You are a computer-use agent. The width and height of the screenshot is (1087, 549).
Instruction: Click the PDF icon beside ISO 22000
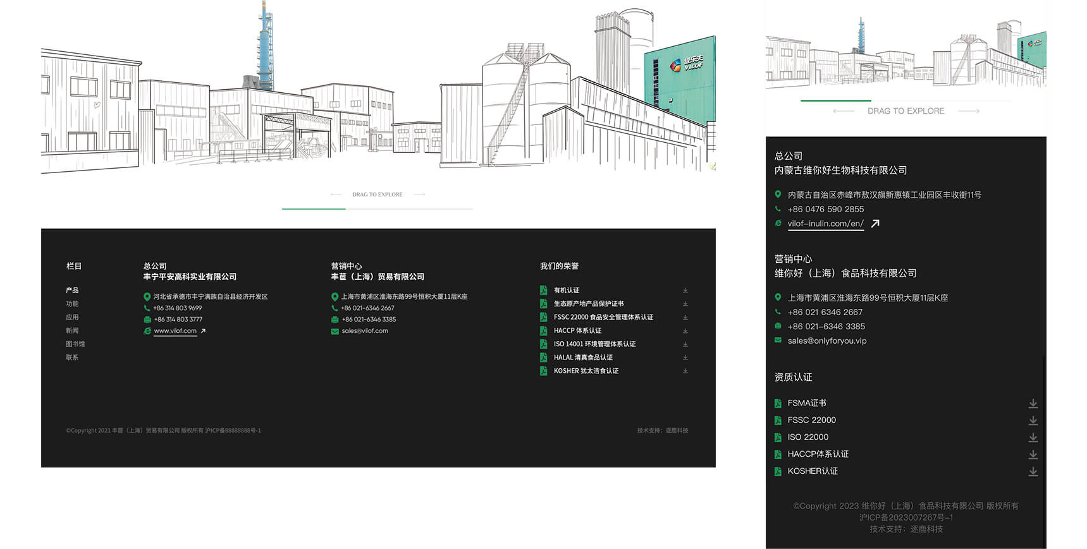778,437
